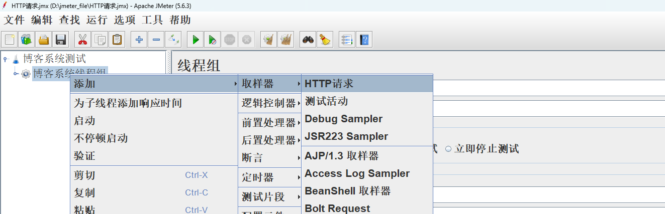Click the Clear results broom icon
The width and height of the screenshot is (665, 214).
pos(269,39)
